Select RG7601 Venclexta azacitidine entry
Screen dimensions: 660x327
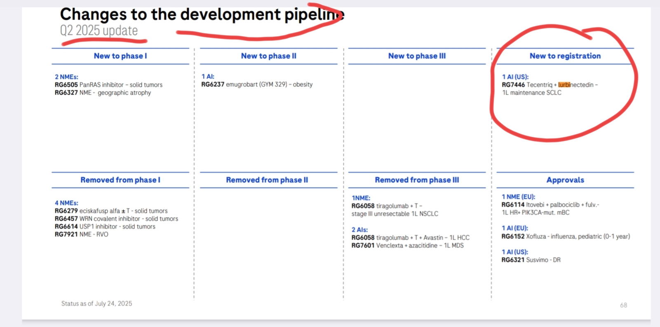[x=408, y=245]
